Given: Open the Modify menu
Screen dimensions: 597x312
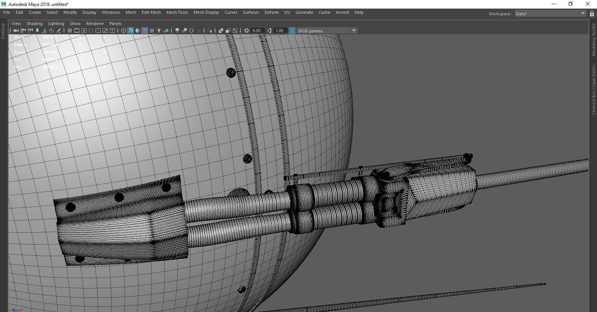Looking at the screenshot, I should [70, 12].
